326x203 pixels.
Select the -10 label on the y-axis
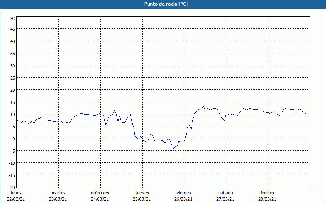[12, 163]
